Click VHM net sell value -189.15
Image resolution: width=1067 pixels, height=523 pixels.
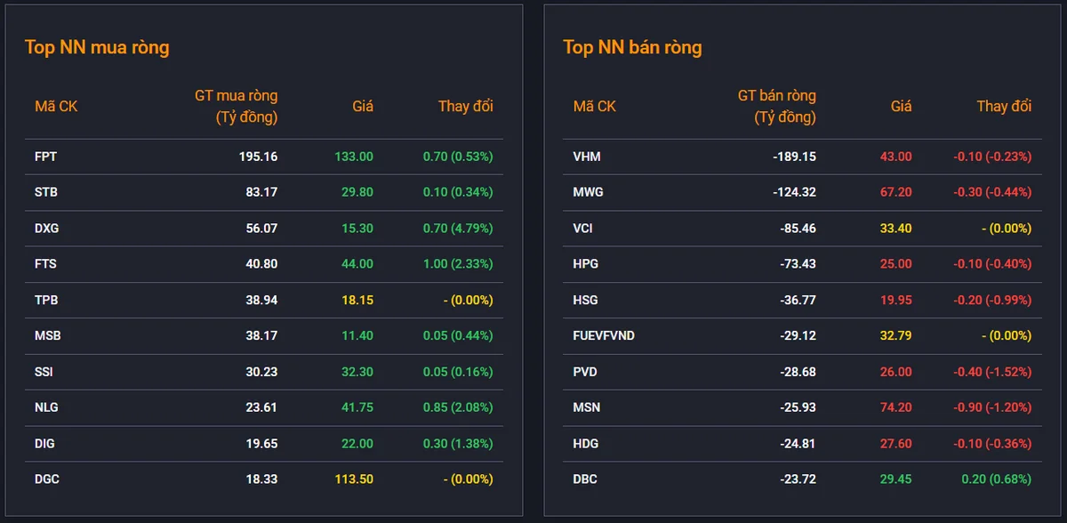click(x=794, y=157)
